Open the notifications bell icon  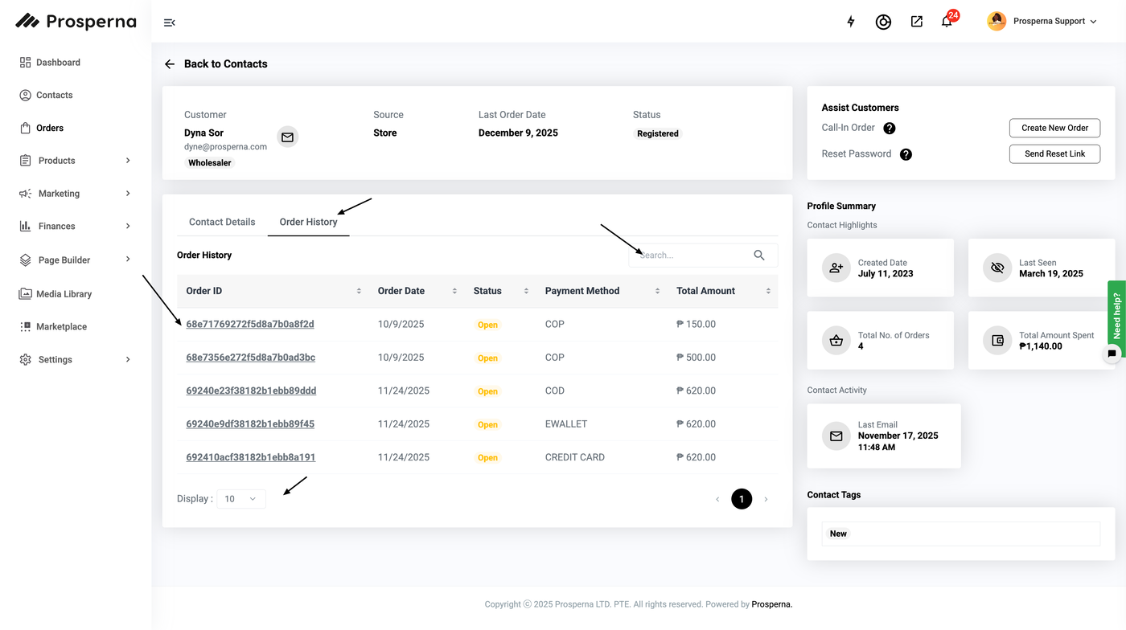[x=947, y=22]
